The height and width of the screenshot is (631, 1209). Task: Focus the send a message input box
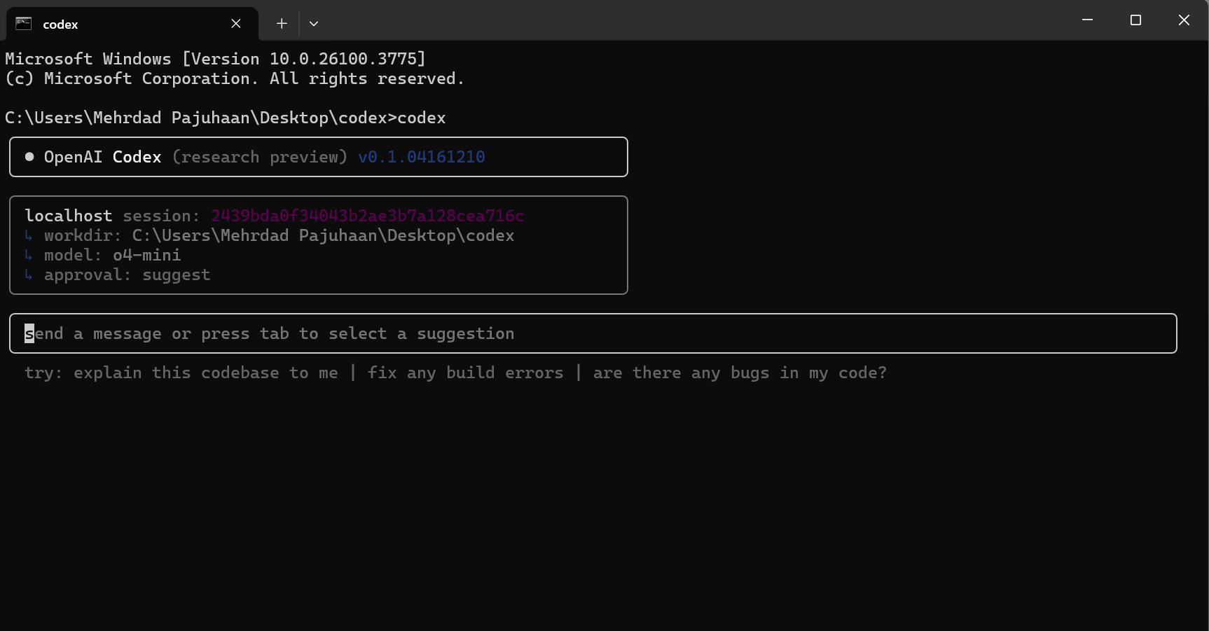593,333
